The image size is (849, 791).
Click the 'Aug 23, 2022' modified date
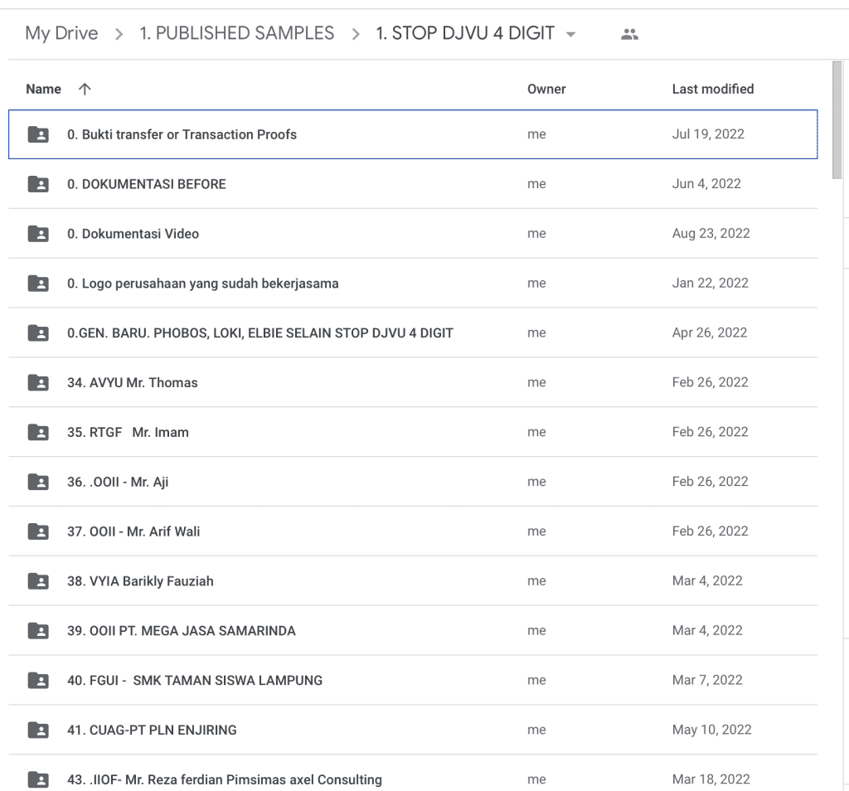tap(711, 234)
